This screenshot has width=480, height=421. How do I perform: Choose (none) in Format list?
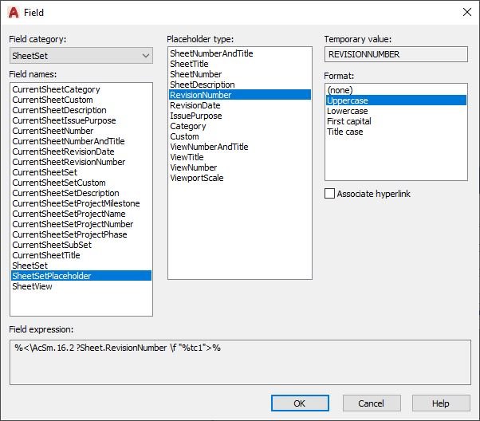(x=340, y=90)
